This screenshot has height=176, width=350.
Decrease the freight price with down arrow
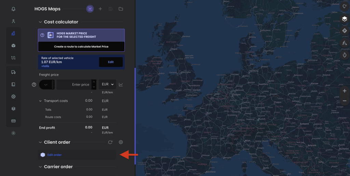click(94, 87)
